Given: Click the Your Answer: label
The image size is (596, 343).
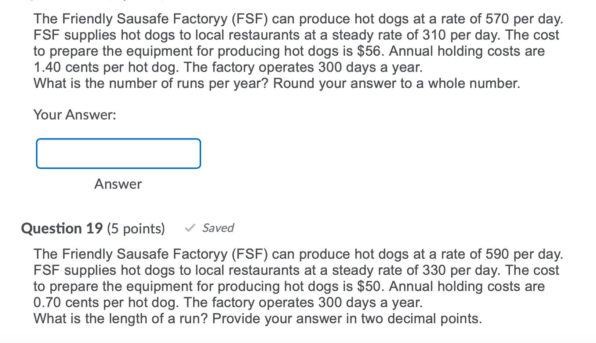Looking at the screenshot, I should 74,115.
